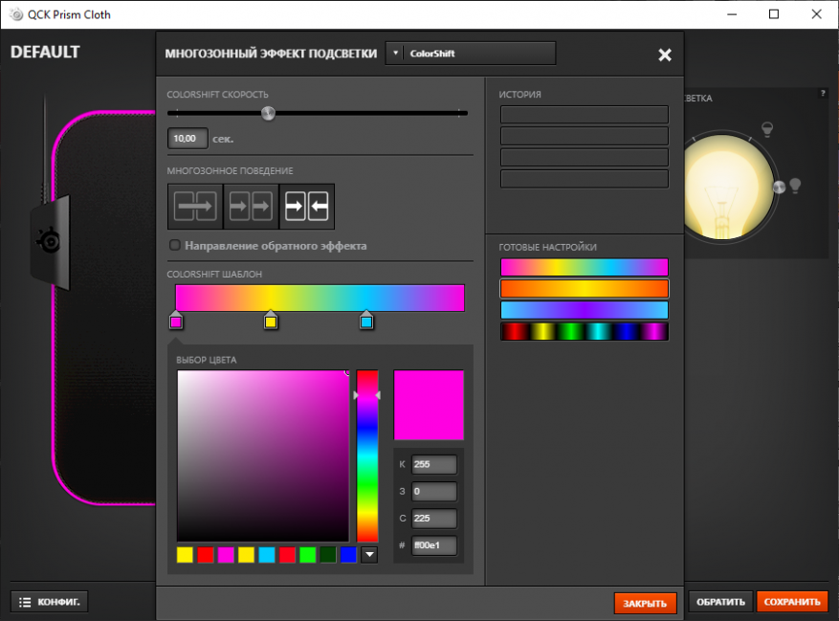
Task: Select the single-arrow multizone behavior icon
Action: [195, 206]
